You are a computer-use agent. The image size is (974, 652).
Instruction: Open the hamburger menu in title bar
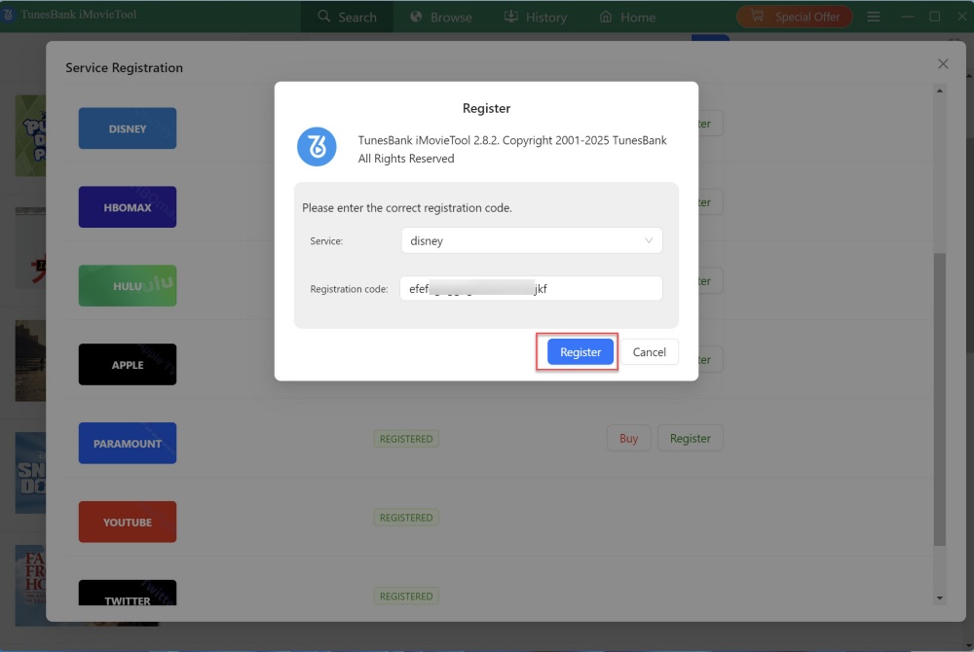(874, 17)
